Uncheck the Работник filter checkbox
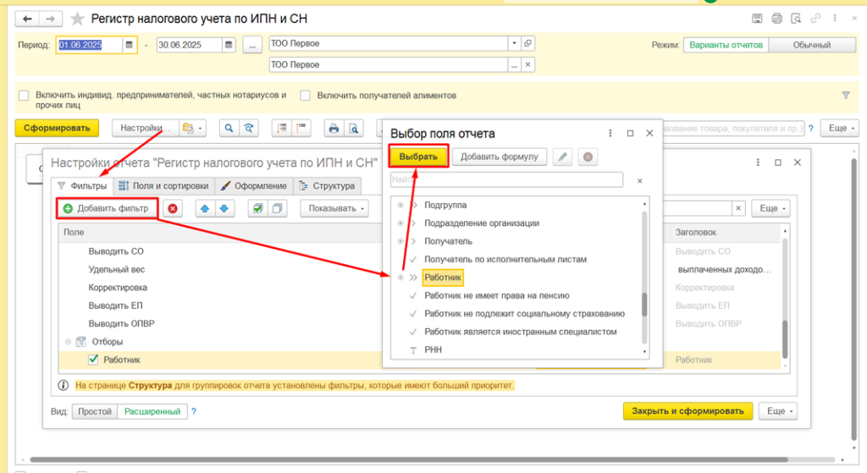 (x=93, y=360)
